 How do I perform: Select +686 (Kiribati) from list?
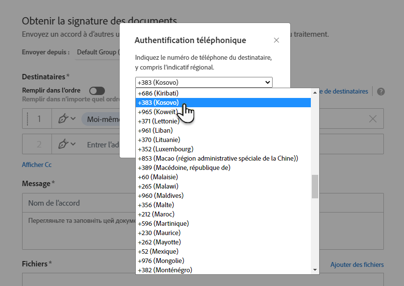point(158,93)
